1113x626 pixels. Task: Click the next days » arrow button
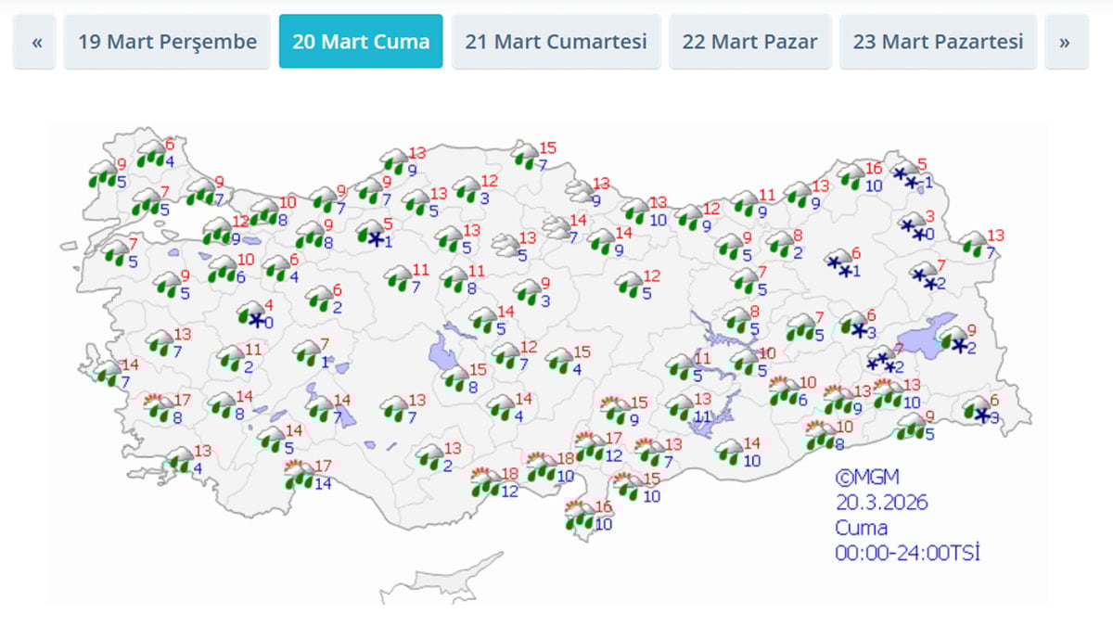click(x=1065, y=42)
